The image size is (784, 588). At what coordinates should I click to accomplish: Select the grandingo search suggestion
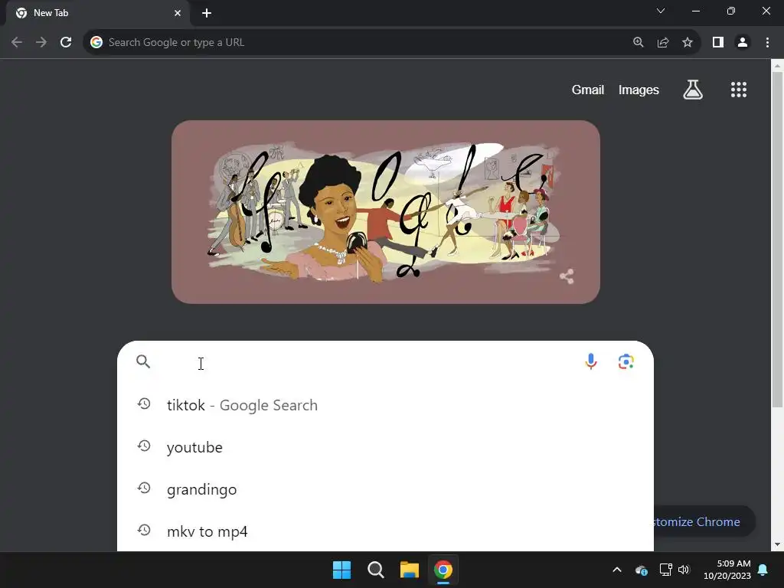point(385,488)
